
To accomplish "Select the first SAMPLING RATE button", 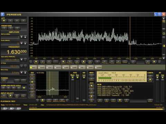I will 3,88.
